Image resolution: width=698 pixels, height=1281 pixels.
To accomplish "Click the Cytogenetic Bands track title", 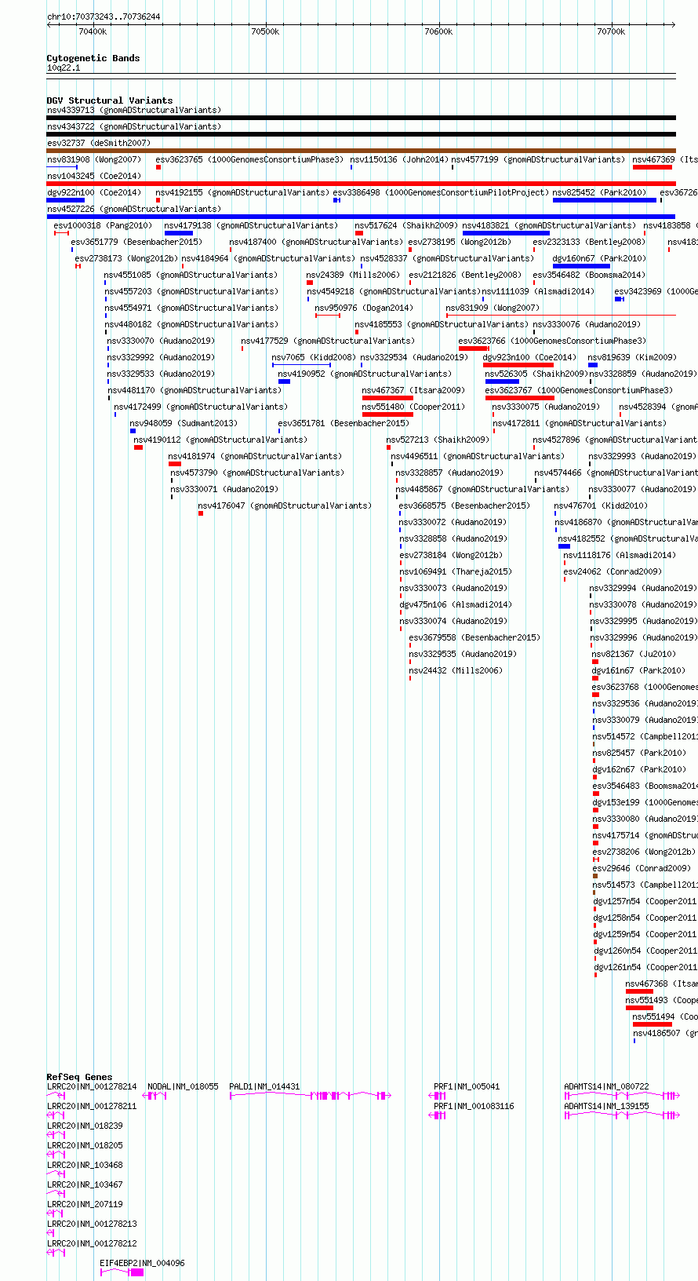I will [93, 58].
